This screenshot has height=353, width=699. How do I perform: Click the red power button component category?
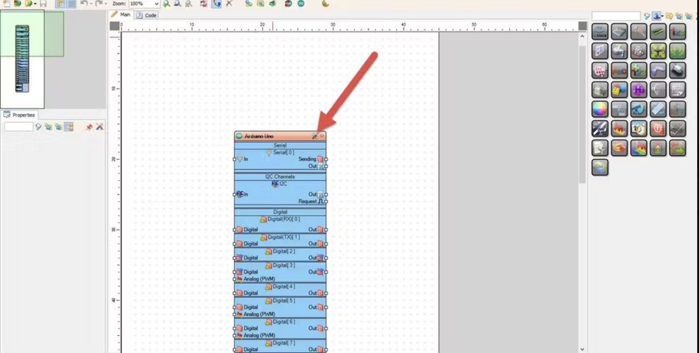[x=658, y=129]
